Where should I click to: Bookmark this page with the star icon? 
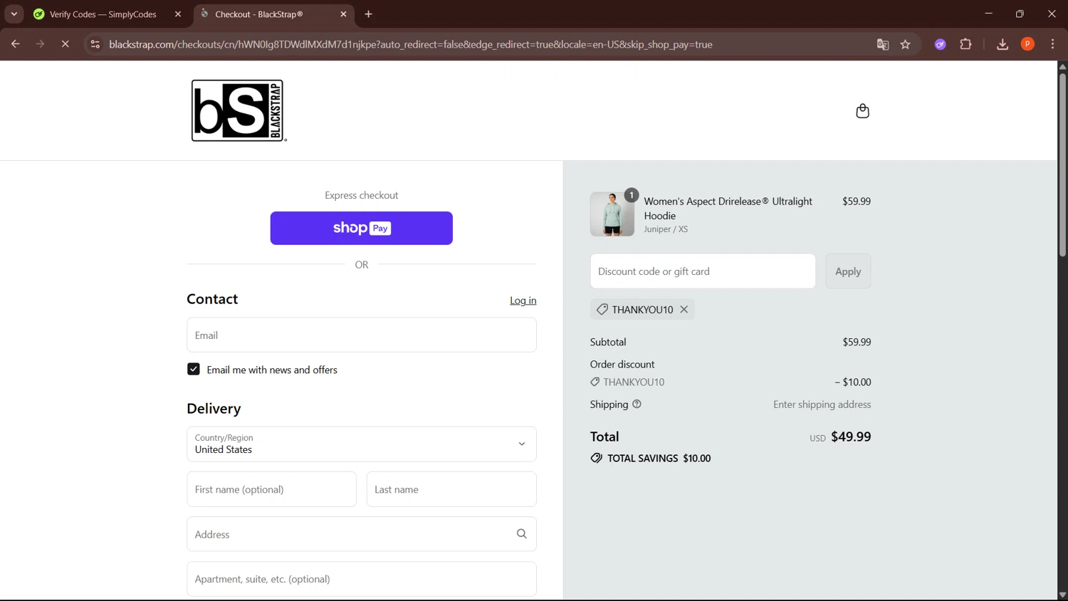coord(906,44)
